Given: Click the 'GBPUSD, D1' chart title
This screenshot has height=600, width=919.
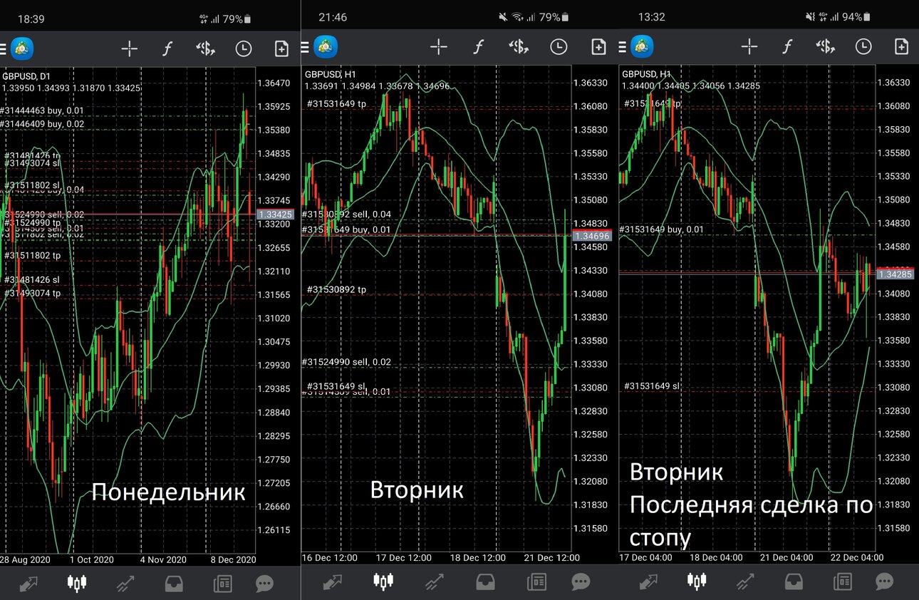Looking at the screenshot, I should (x=26, y=76).
